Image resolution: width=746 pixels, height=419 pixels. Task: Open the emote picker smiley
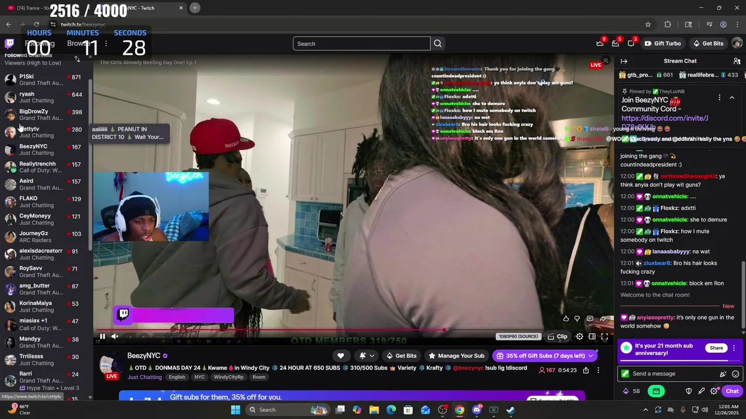(x=736, y=374)
